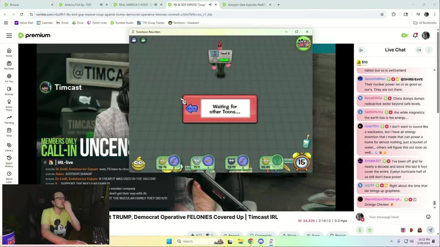
Task: Switch to REAL AMERICA'S VOICE tab
Action: click(137, 5)
